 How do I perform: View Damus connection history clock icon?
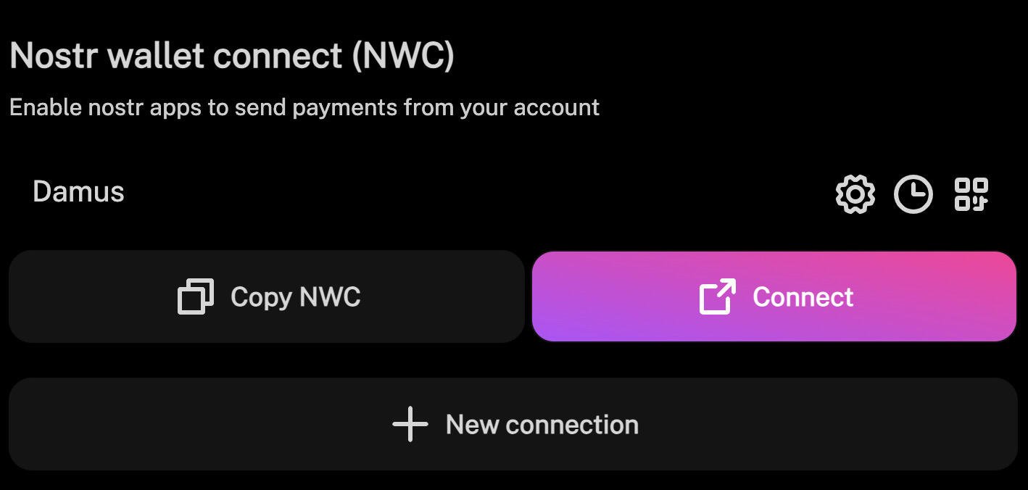pos(913,194)
